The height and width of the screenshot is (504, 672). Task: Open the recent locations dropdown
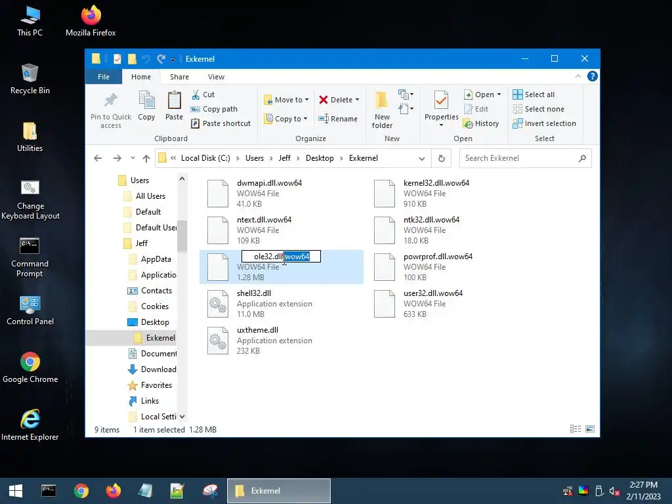[x=133, y=158]
